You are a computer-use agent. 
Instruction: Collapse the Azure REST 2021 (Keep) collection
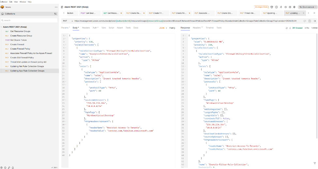[2, 27]
